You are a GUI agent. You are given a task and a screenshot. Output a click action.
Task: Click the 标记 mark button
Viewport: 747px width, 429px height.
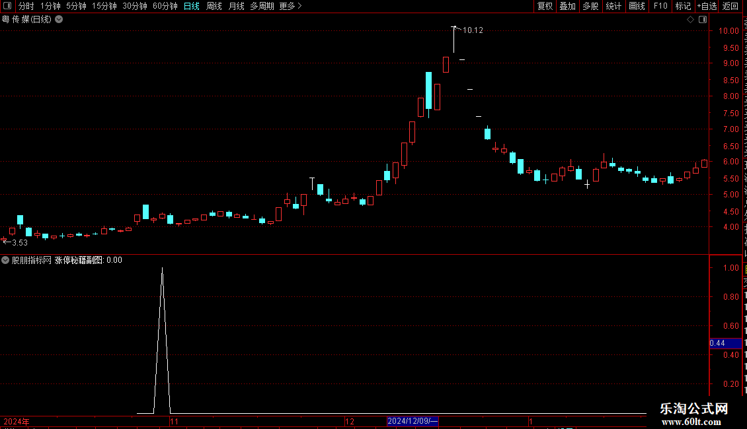(x=683, y=6)
